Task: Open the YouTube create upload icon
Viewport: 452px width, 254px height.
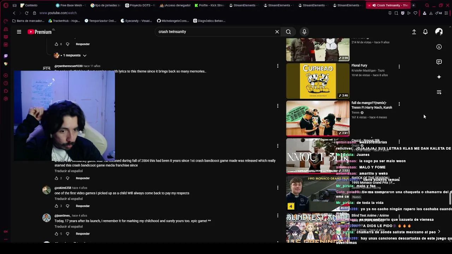Action: coord(414,32)
